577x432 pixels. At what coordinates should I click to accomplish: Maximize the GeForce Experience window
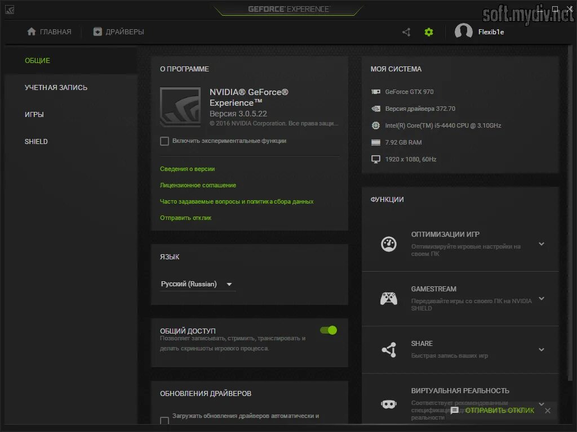(555, 9)
